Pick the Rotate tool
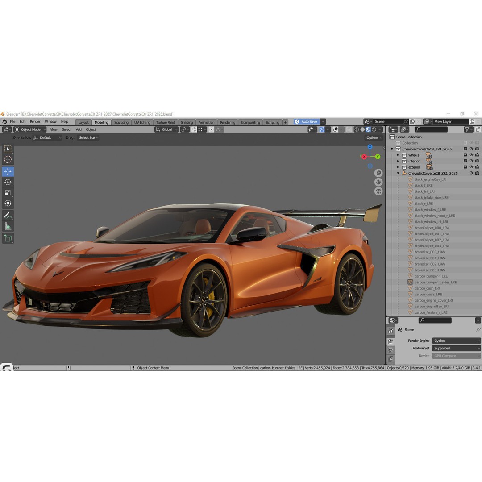Viewport: 482px width, 482px height. [8, 182]
